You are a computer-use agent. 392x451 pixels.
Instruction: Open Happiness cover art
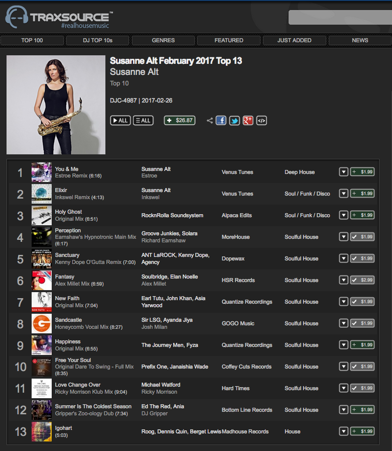42,345
